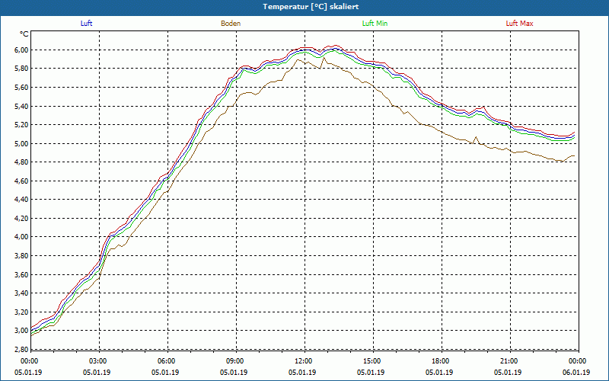Click the Luft Min legend label

(375, 24)
